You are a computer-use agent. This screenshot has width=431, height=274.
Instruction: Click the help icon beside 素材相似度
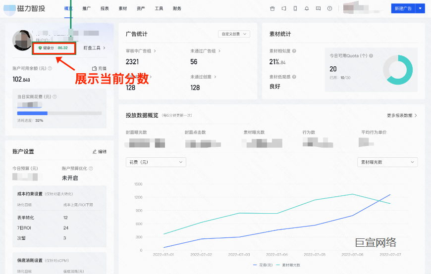294,51
